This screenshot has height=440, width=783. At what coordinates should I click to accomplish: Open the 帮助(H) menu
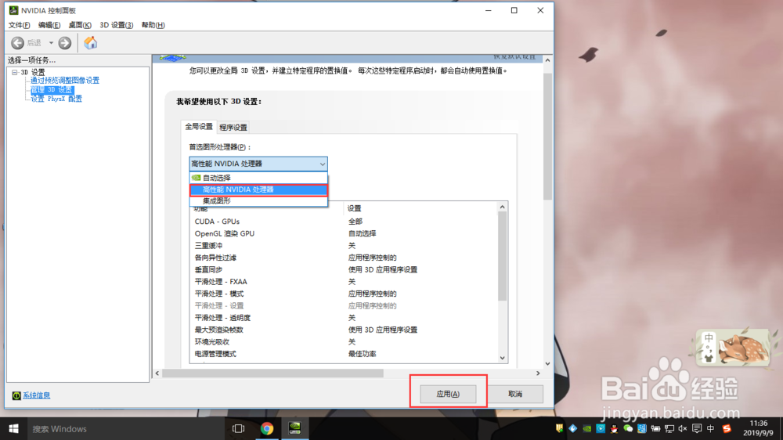[x=153, y=25]
